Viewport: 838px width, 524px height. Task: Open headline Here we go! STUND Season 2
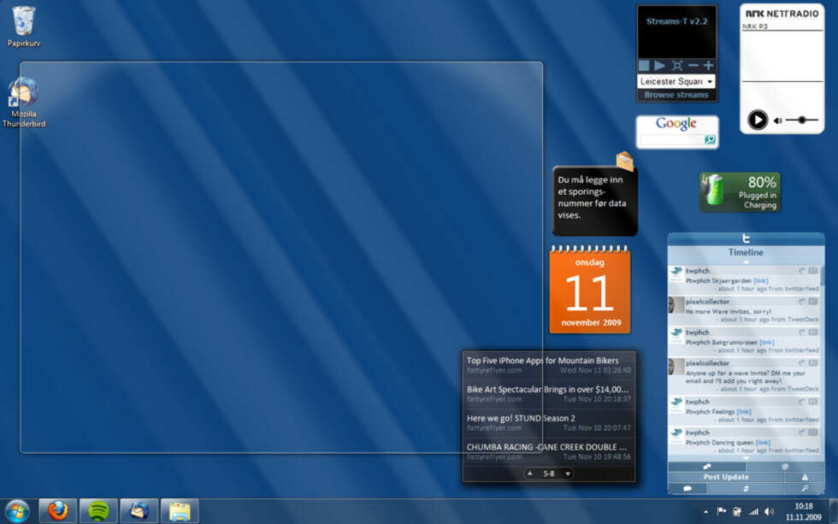click(521, 418)
